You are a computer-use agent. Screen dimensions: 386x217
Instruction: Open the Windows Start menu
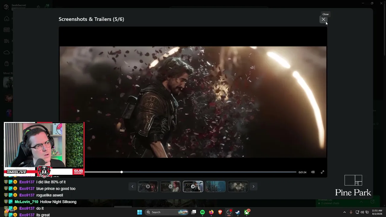[x=140, y=212]
